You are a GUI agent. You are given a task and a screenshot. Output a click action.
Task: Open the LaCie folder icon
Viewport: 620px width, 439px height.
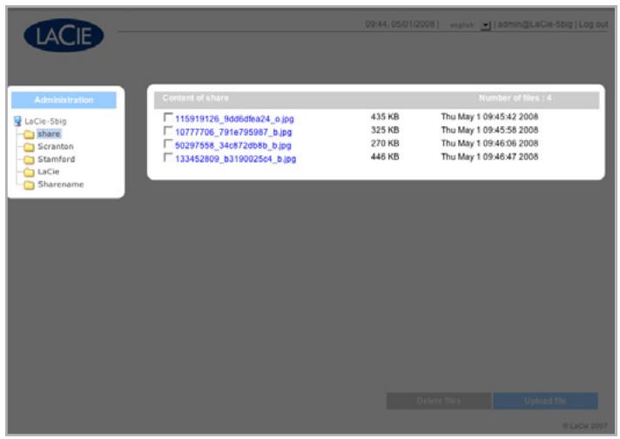[x=29, y=172]
